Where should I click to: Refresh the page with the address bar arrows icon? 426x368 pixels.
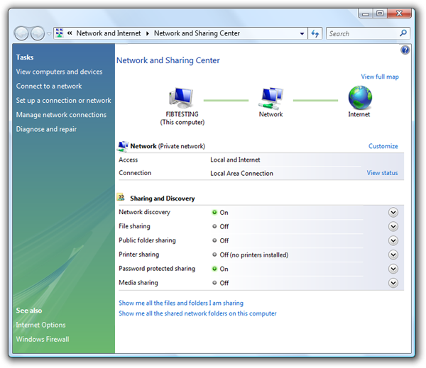click(315, 33)
